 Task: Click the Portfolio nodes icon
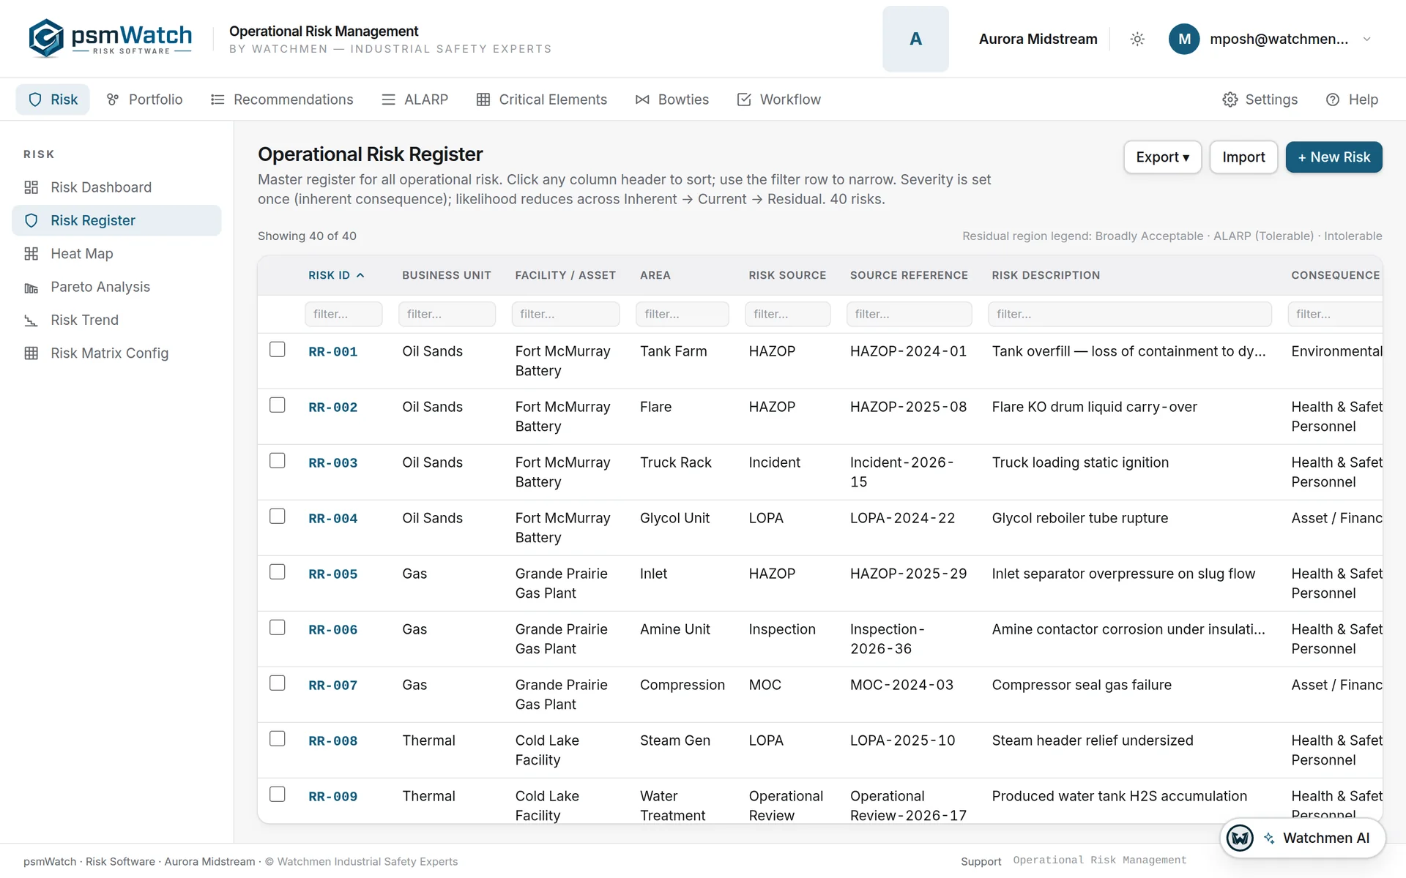[113, 100]
